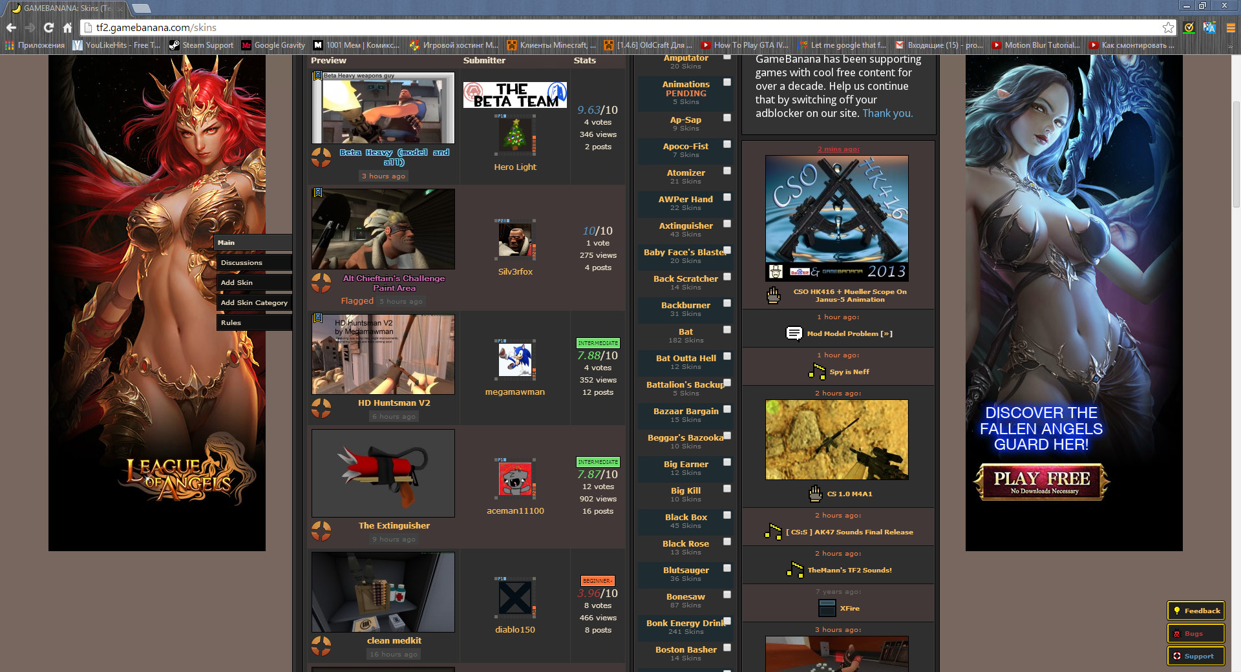1241x672 pixels.
Task: Tick the Apoco-Fist checkbox
Action: (x=727, y=144)
